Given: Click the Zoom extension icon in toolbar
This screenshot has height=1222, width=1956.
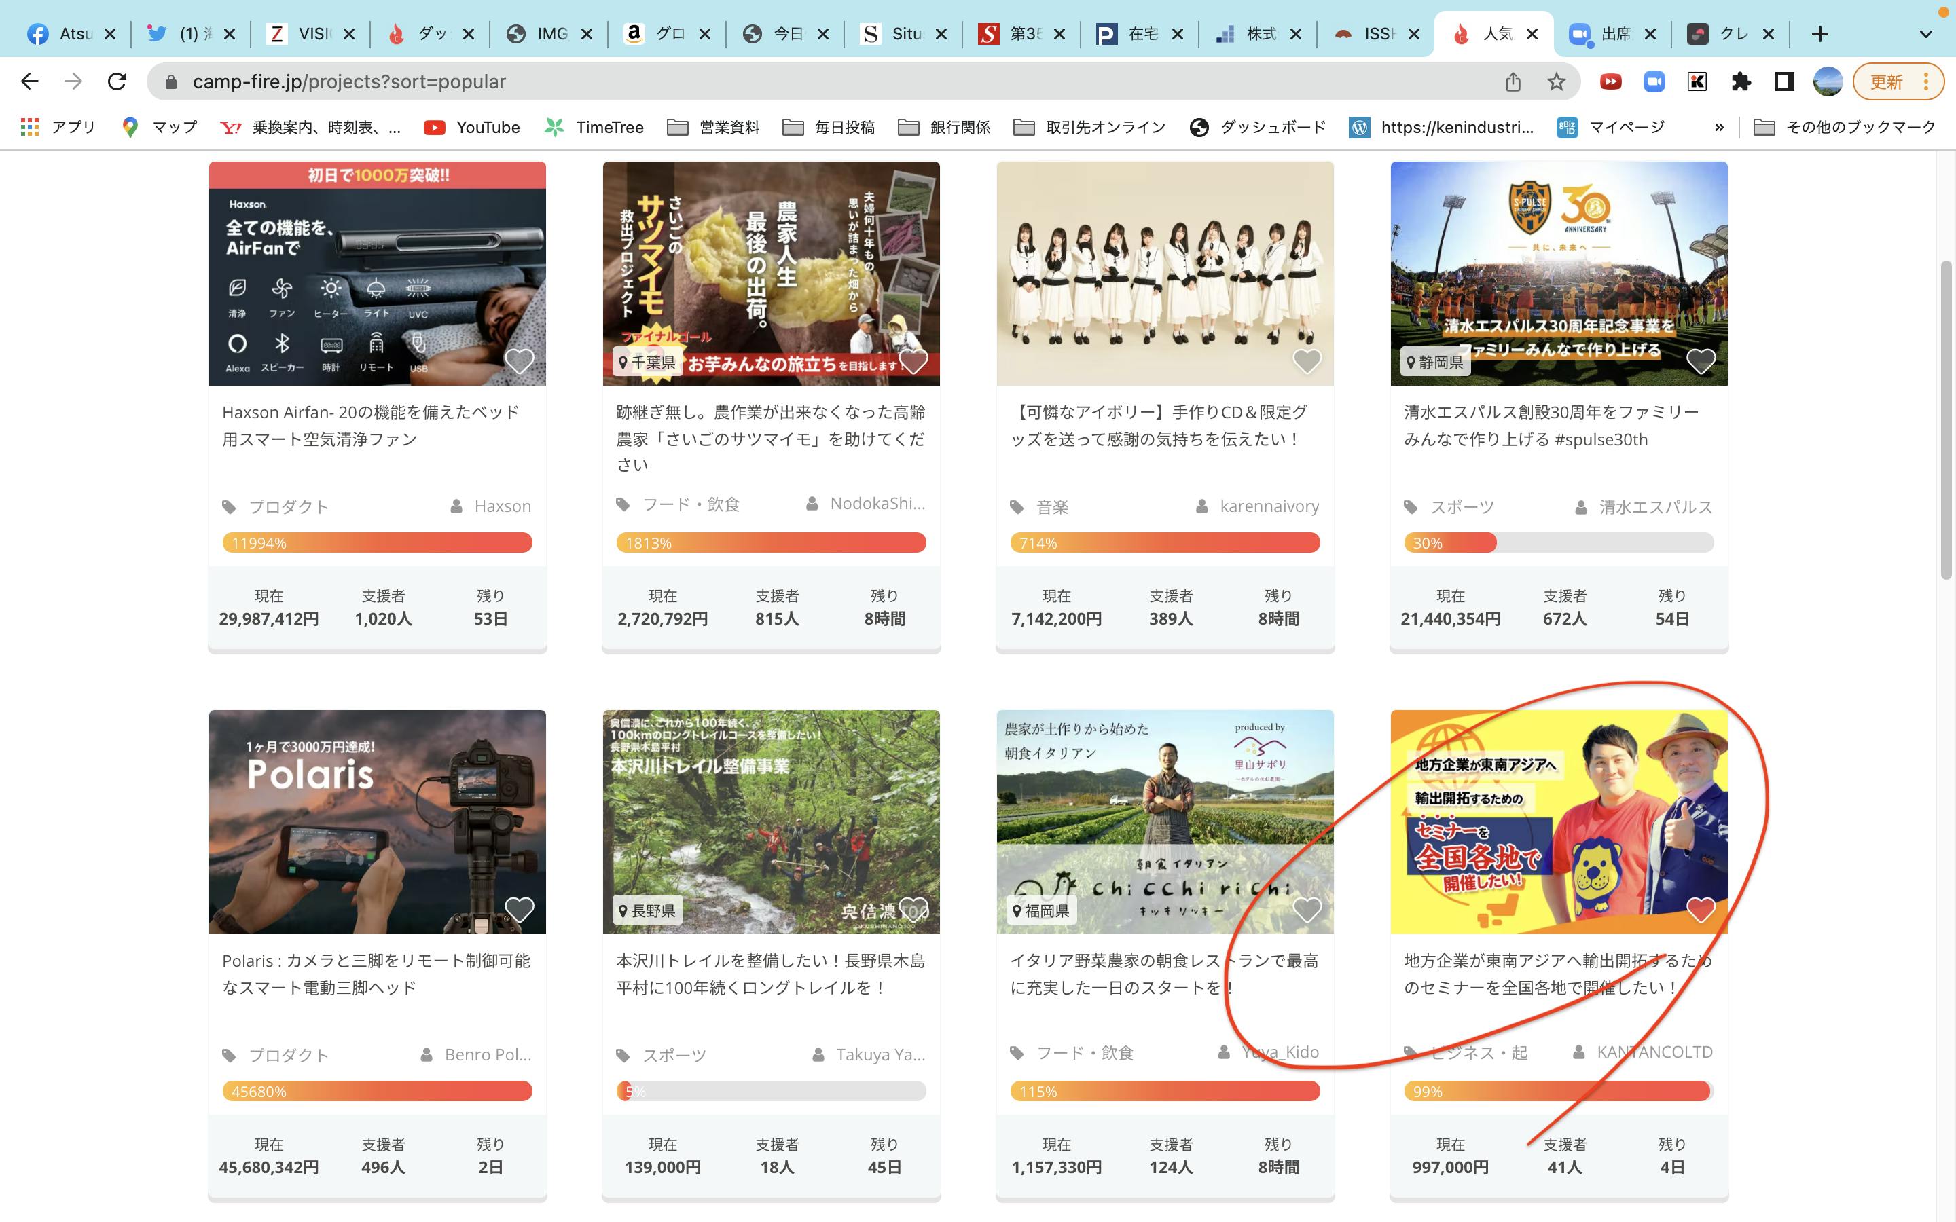Looking at the screenshot, I should 1654,81.
